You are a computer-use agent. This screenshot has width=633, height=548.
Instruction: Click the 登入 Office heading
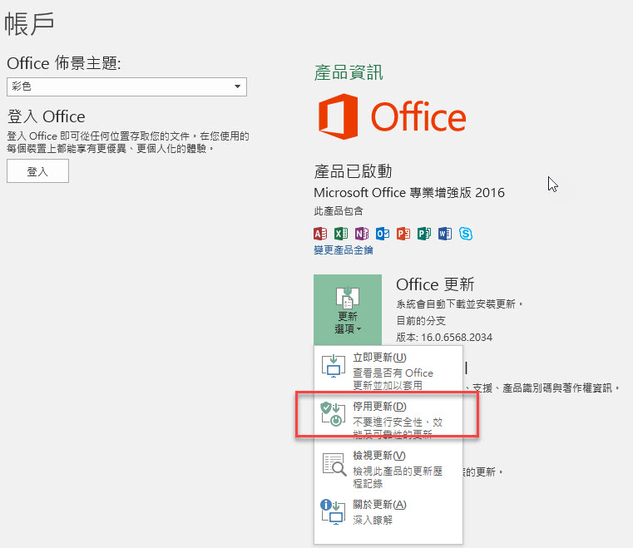(46, 116)
